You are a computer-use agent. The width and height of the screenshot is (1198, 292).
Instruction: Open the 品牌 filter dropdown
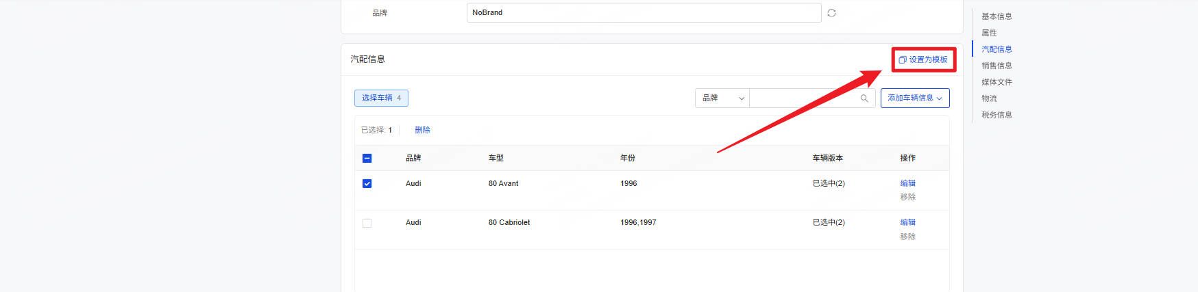(x=722, y=98)
